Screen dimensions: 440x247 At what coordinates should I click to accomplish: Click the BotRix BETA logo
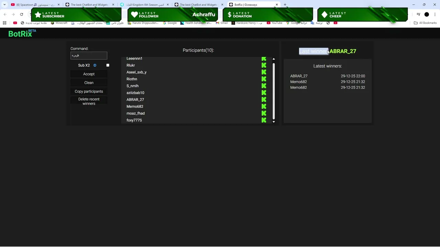click(22, 33)
